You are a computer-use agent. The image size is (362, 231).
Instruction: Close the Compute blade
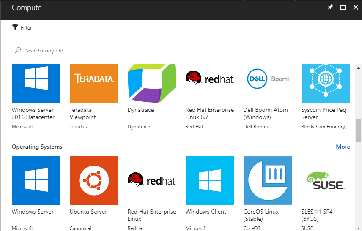[x=356, y=7]
